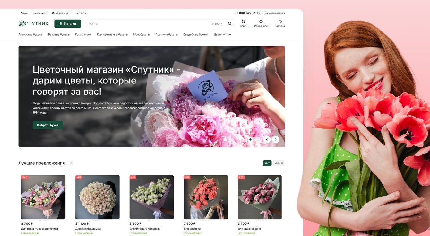Open the Цветы оптом category
Image resolution: width=430 pixels, height=236 pixels.
tap(222, 35)
